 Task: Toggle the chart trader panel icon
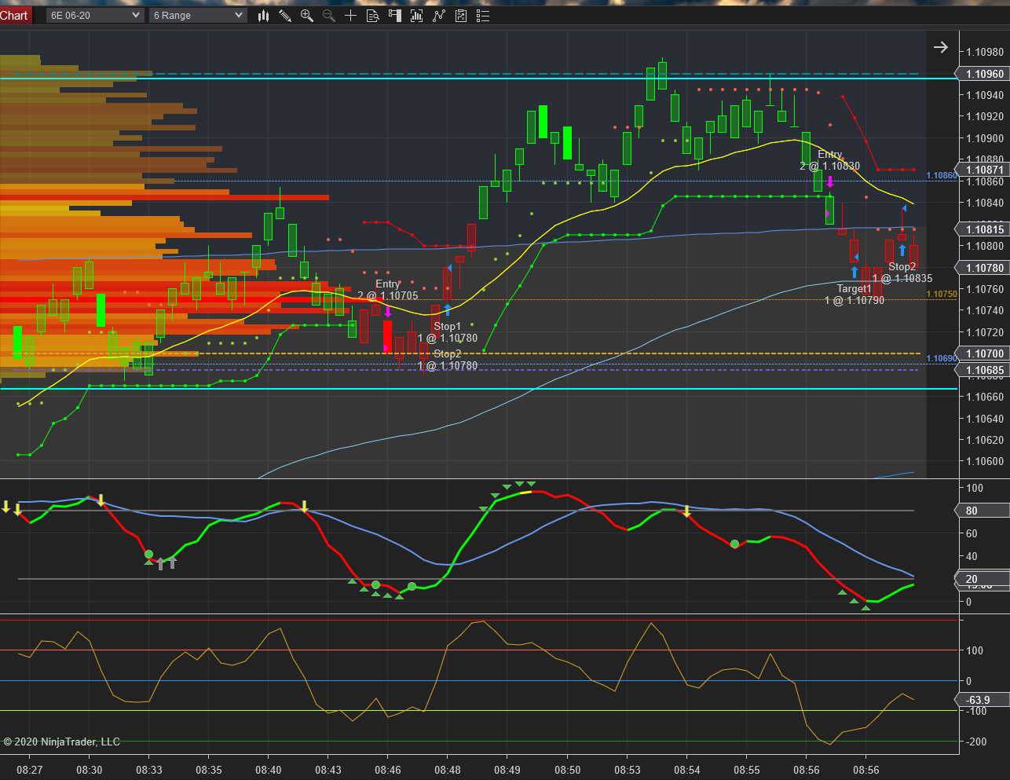395,15
